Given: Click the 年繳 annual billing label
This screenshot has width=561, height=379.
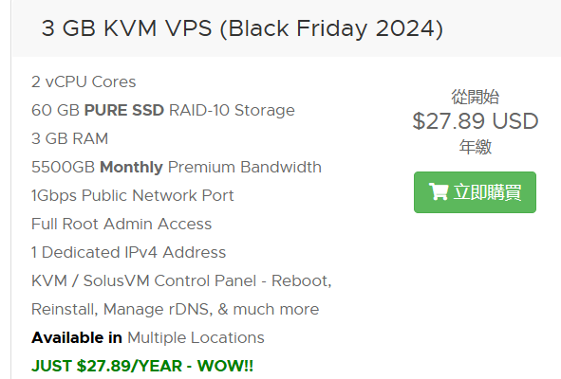Looking at the screenshot, I should pyautogui.click(x=476, y=147).
